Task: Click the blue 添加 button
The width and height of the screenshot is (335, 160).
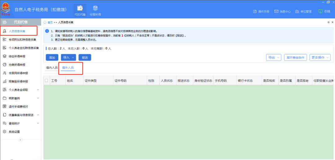Action: coord(52,58)
